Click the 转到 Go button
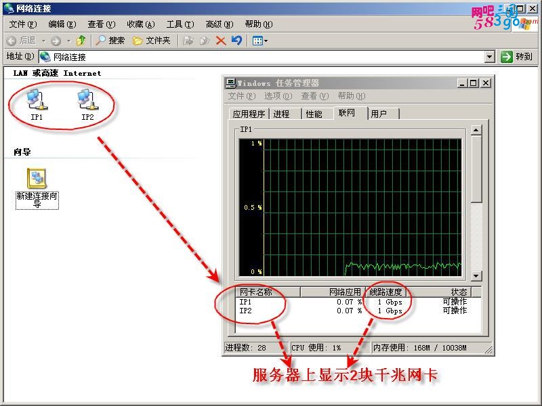The width and height of the screenshot is (542, 406). pyautogui.click(x=517, y=57)
